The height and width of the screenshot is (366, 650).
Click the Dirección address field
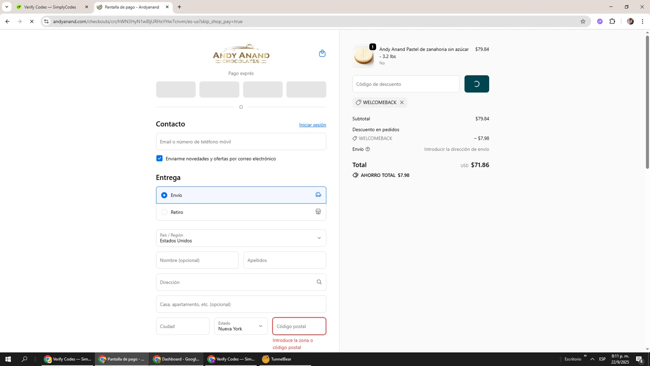[241, 282]
